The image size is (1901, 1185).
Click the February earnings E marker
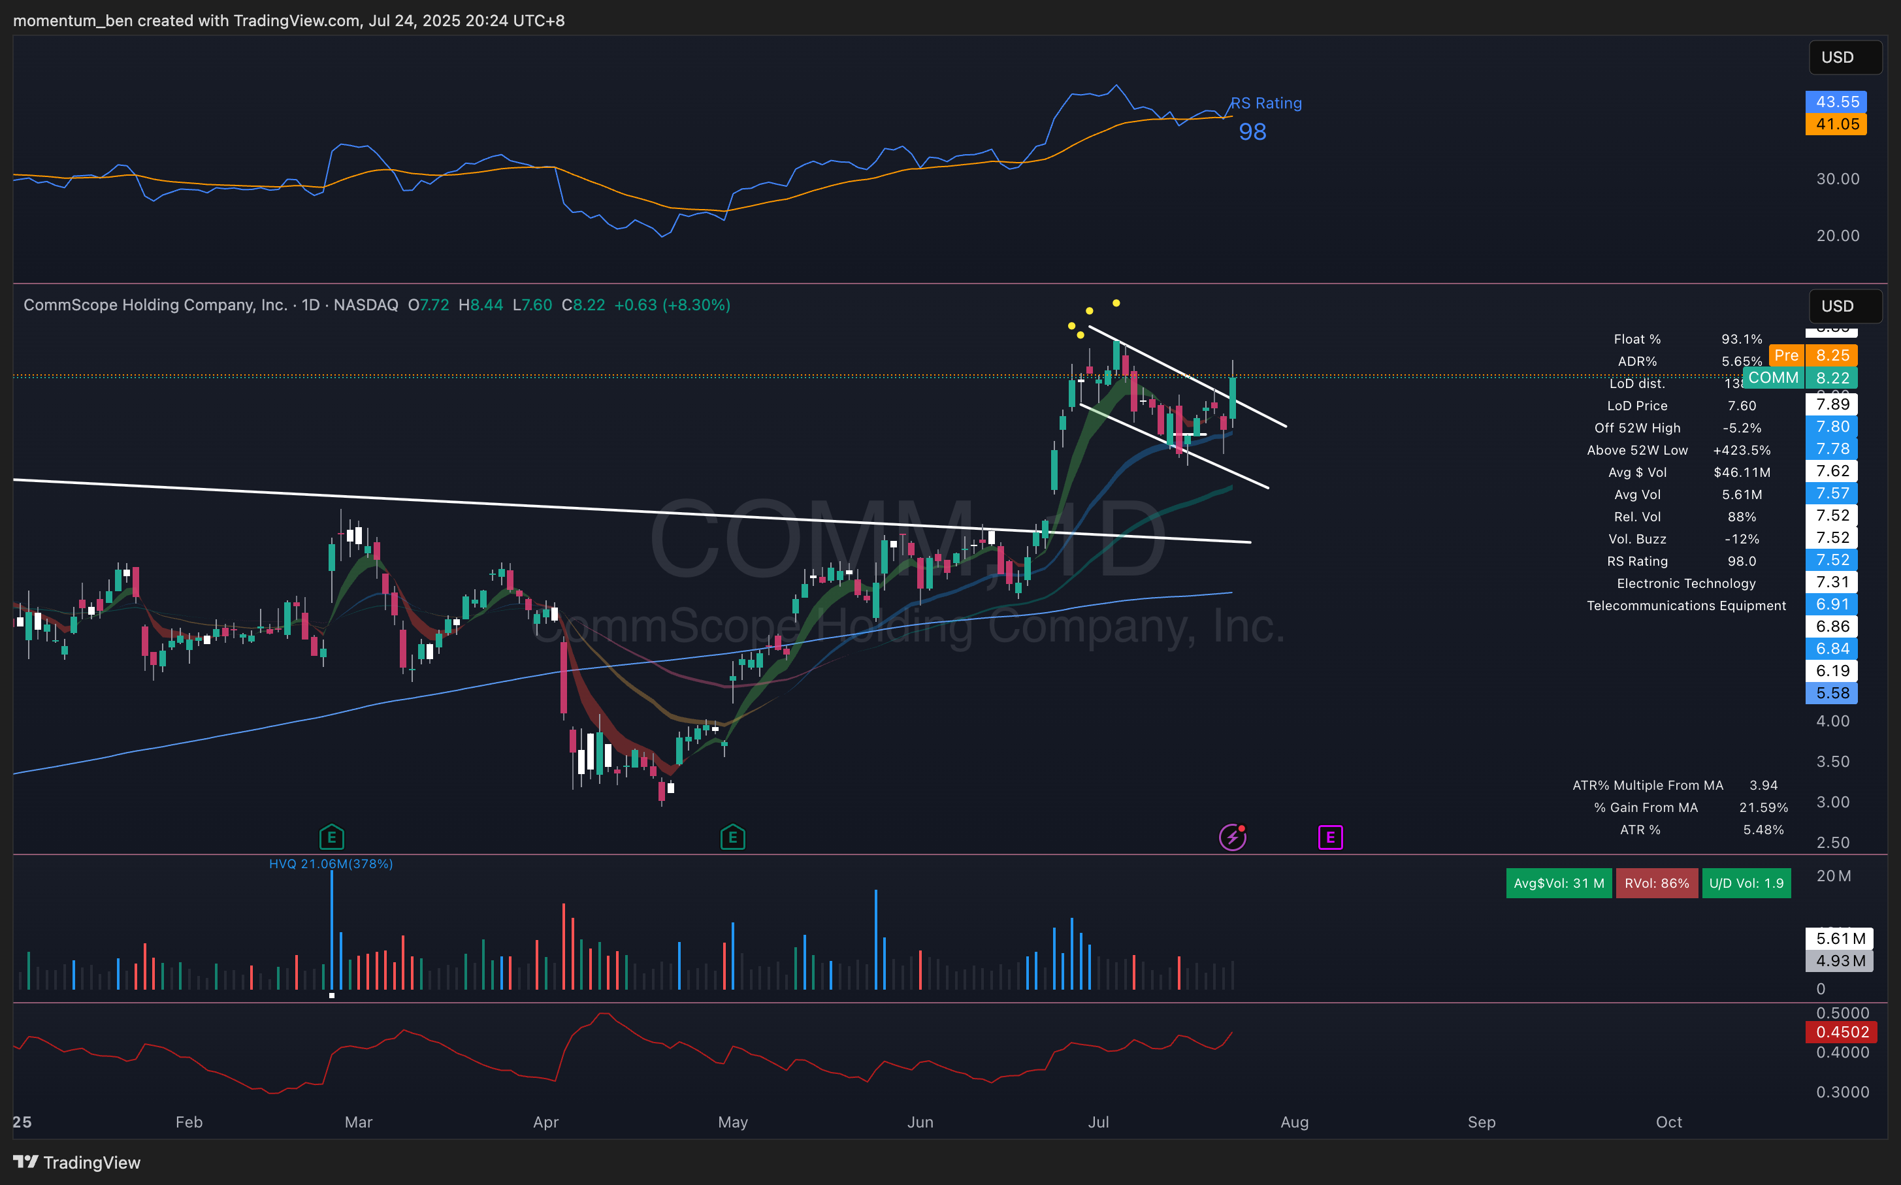click(x=331, y=837)
